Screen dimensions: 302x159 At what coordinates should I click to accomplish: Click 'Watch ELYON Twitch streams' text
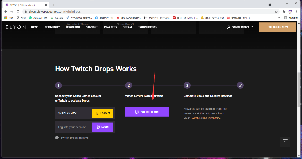[x=144, y=96]
